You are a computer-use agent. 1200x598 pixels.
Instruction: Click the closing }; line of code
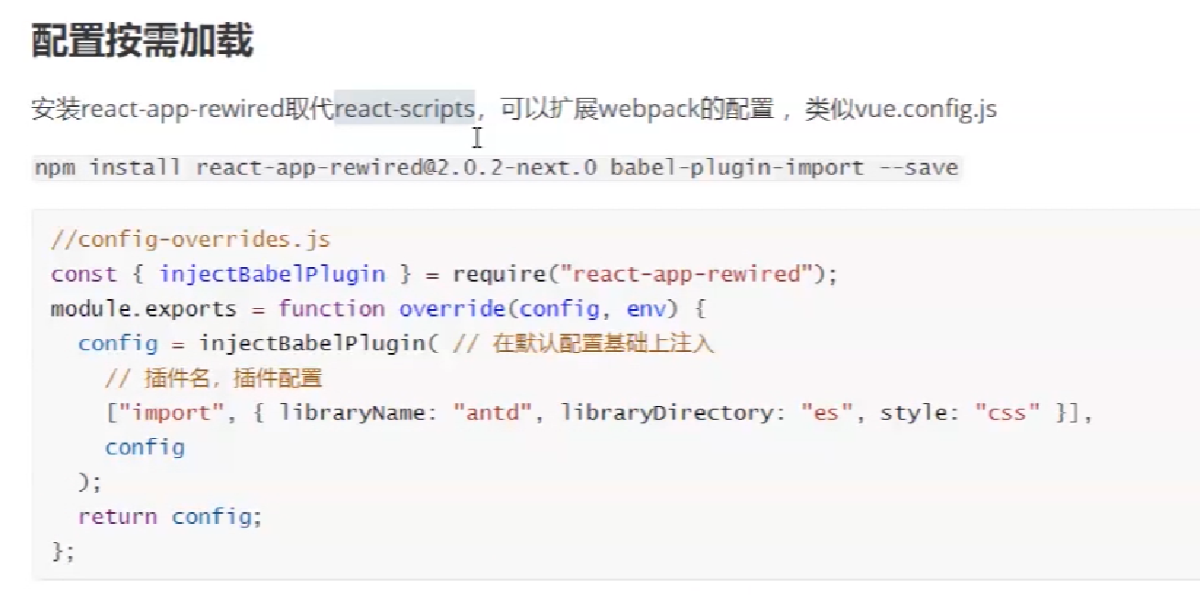63,551
